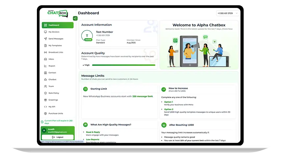Screen dimensions: 281x158
Task: Open the Inbox tray icon
Action: (45, 59)
